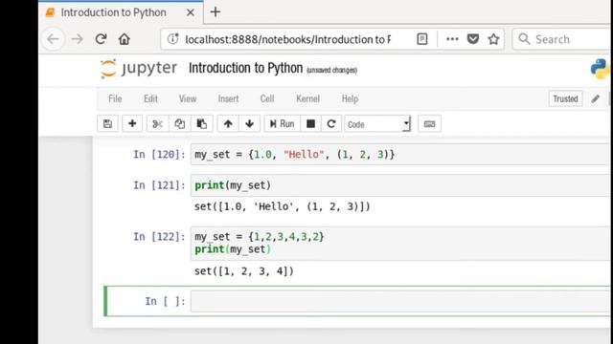Open the cell type Code dropdown
This screenshot has height=344, width=613.
tap(377, 124)
